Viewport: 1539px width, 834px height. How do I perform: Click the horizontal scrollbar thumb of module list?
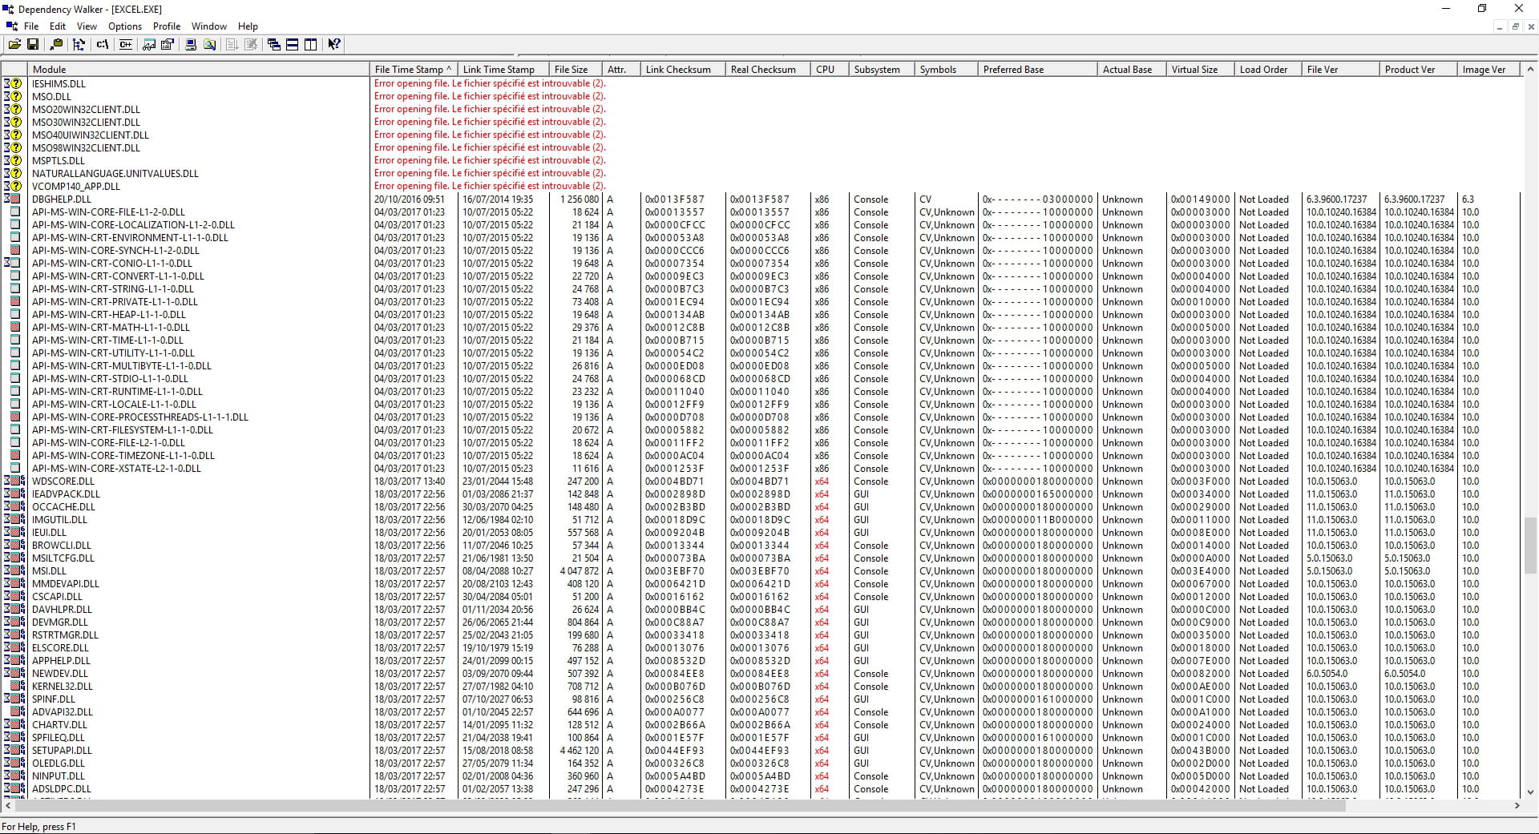point(680,805)
